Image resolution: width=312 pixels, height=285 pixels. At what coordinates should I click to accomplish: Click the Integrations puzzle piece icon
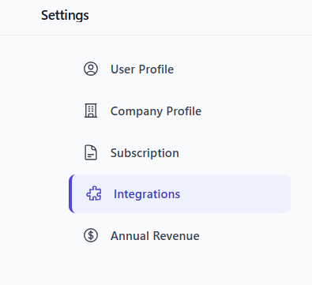(x=94, y=193)
